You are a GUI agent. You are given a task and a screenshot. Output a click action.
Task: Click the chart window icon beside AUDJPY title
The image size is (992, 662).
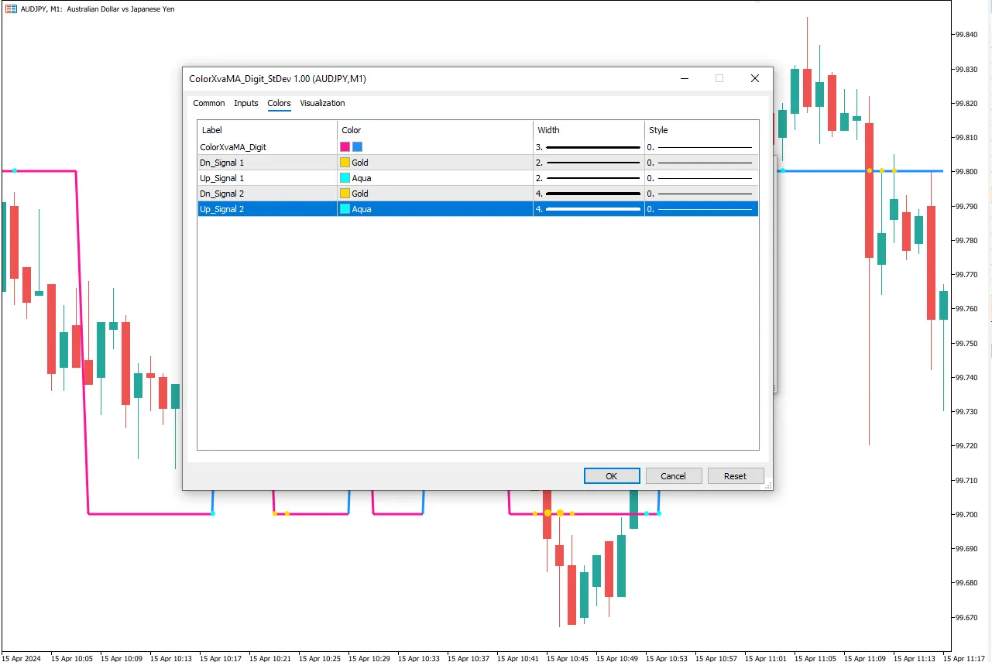pos(9,9)
